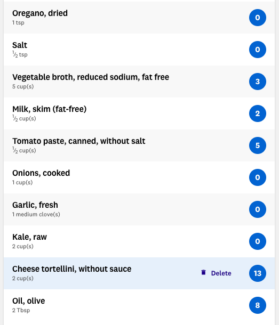Click the 2 points badge for skim milk
The image size is (279, 325).
pos(258,113)
